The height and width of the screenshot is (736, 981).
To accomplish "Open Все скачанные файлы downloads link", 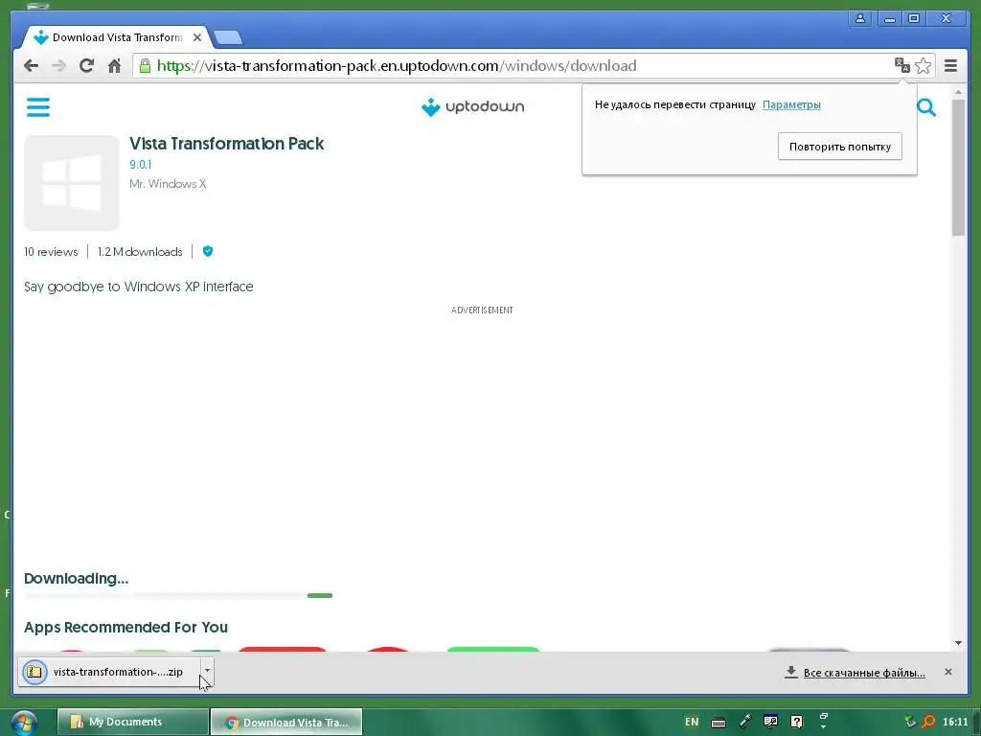I will (863, 673).
